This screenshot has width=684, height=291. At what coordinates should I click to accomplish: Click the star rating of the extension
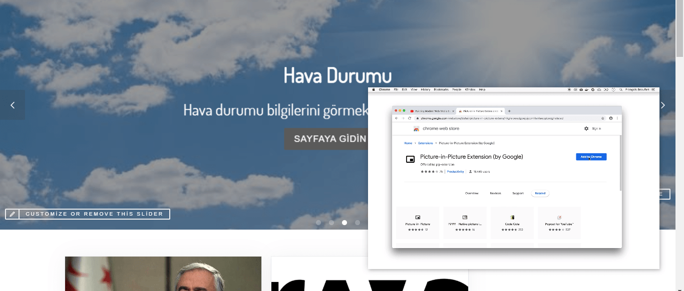[x=429, y=172]
